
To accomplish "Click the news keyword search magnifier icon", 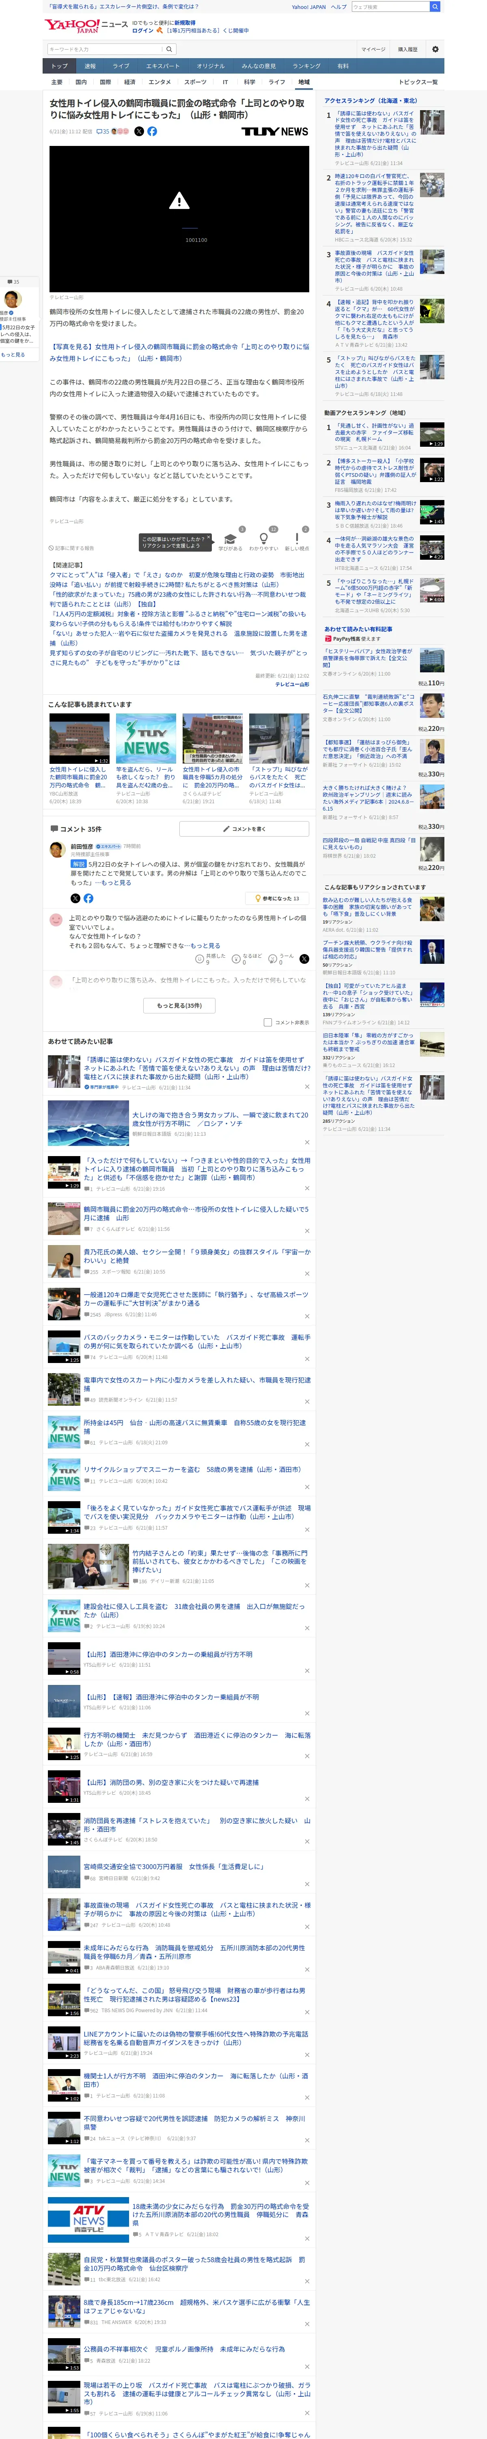I will 169,49.
